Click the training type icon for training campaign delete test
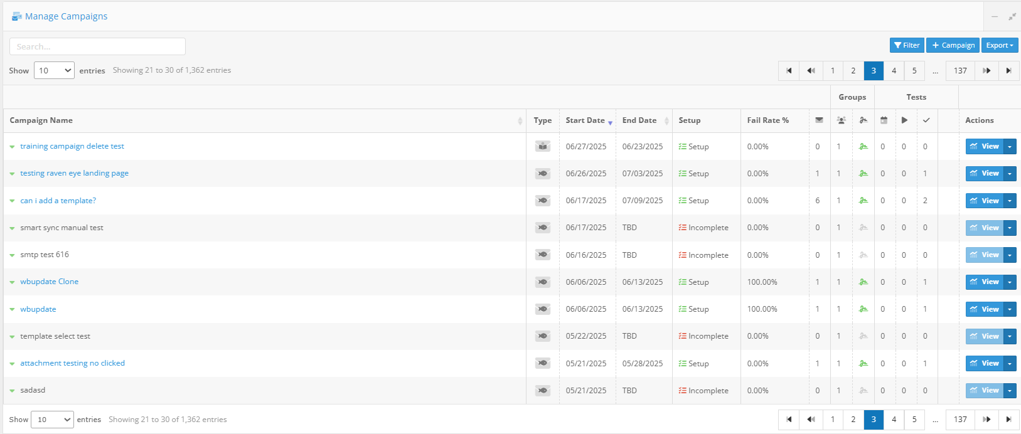This screenshot has width=1021, height=434. coord(543,146)
